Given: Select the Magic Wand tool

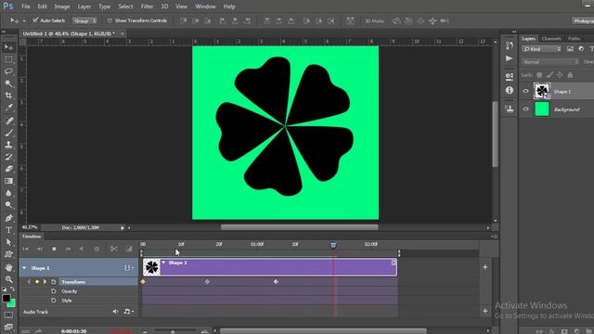Looking at the screenshot, I should tap(8, 83).
